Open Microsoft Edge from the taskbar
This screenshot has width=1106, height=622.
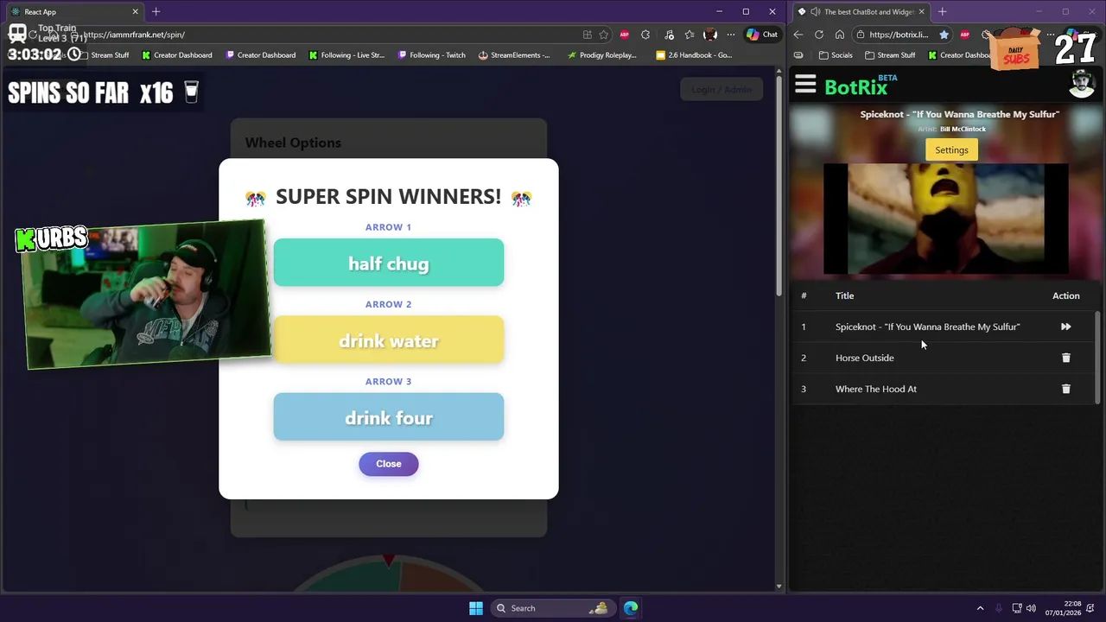[631, 608]
